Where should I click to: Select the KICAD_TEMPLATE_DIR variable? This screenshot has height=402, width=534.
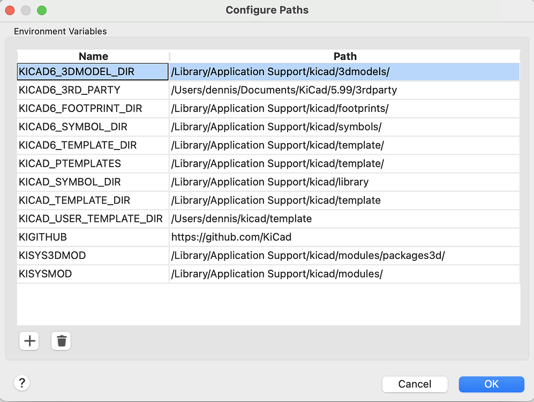[x=92, y=200]
